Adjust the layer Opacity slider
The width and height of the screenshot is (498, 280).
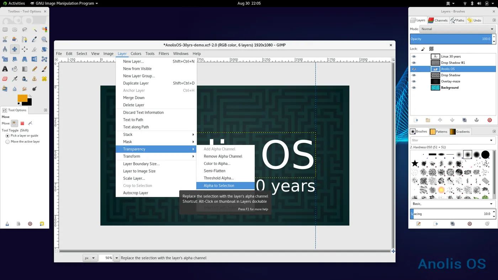click(451, 39)
